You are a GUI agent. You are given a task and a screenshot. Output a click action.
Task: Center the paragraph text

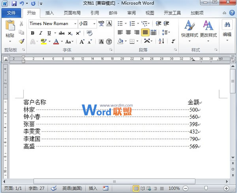coord(128,32)
